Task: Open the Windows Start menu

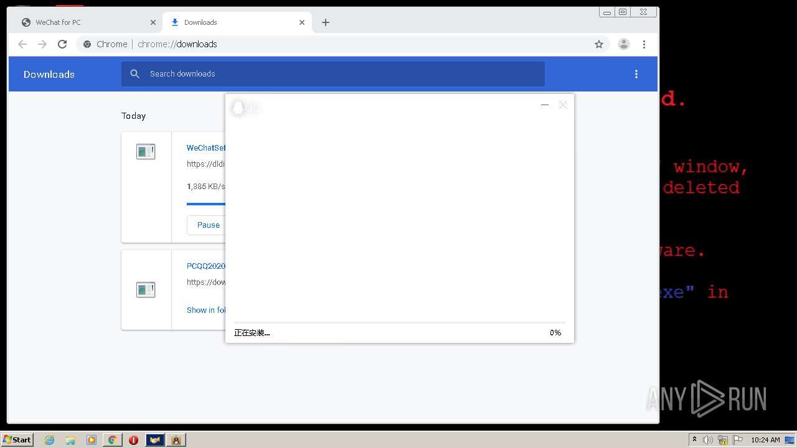Action: click(17, 440)
